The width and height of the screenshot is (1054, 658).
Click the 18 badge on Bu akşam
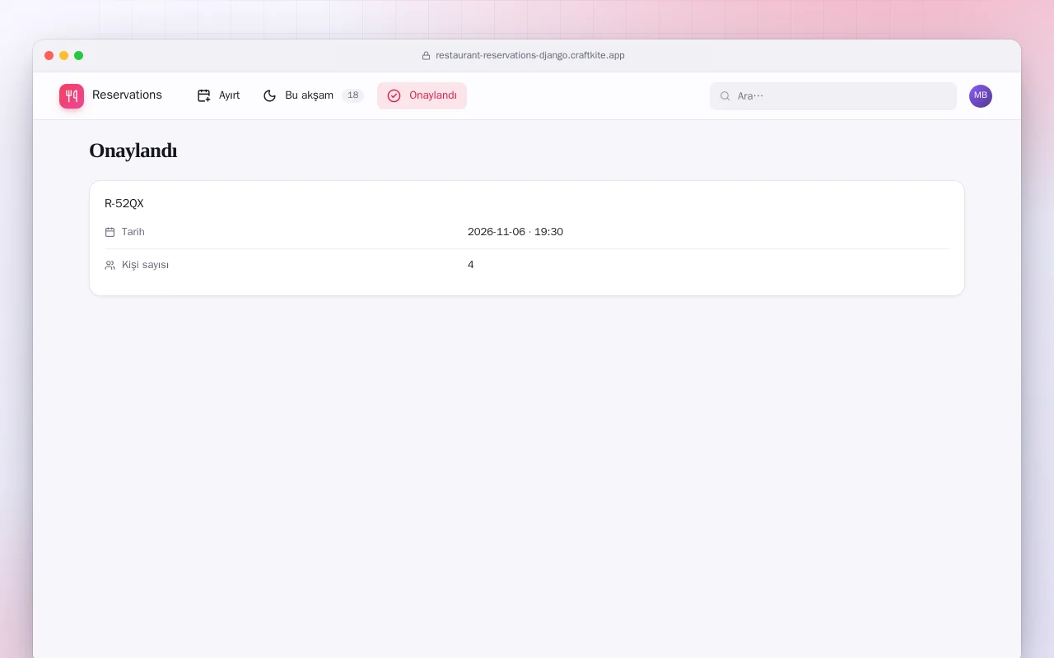(x=353, y=95)
